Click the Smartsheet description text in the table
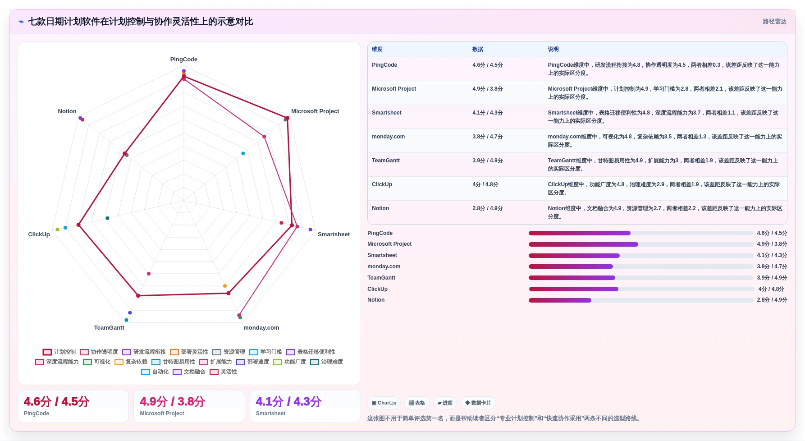This screenshot has width=805, height=441. click(x=663, y=117)
